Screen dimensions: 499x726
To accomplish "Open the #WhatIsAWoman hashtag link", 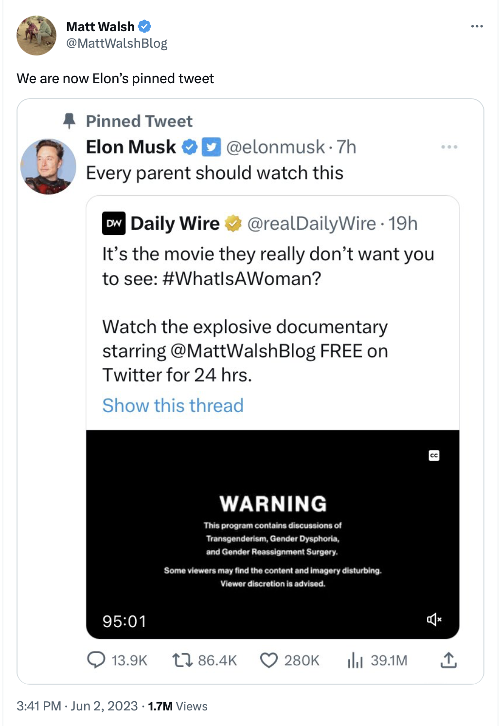I will click(242, 278).
